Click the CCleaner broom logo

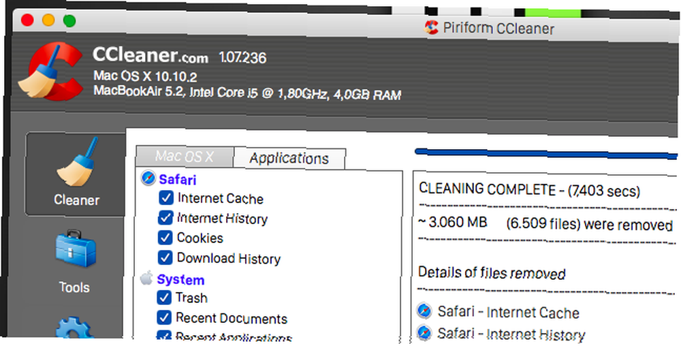50,71
